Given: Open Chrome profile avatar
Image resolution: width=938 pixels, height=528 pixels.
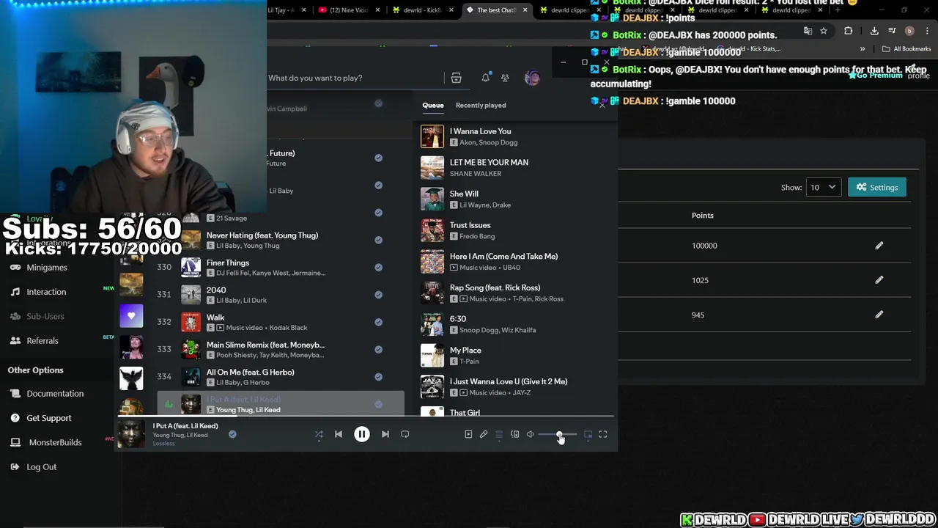Looking at the screenshot, I should (x=909, y=31).
